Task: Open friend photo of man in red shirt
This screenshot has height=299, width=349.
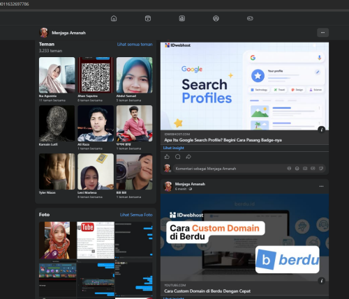Action: coord(135,123)
